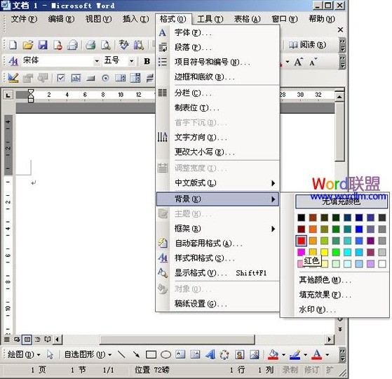Click the 无填充颜色 no fill button
Viewport: 392px width, 379px height.
click(x=342, y=201)
